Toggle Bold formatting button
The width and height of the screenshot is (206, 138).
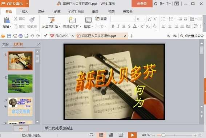point(113,26)
